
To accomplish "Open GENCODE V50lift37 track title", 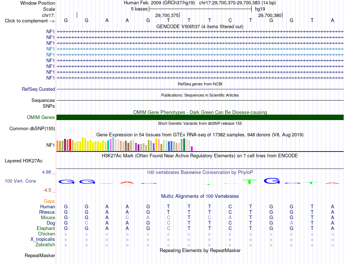I will [200, 26].
